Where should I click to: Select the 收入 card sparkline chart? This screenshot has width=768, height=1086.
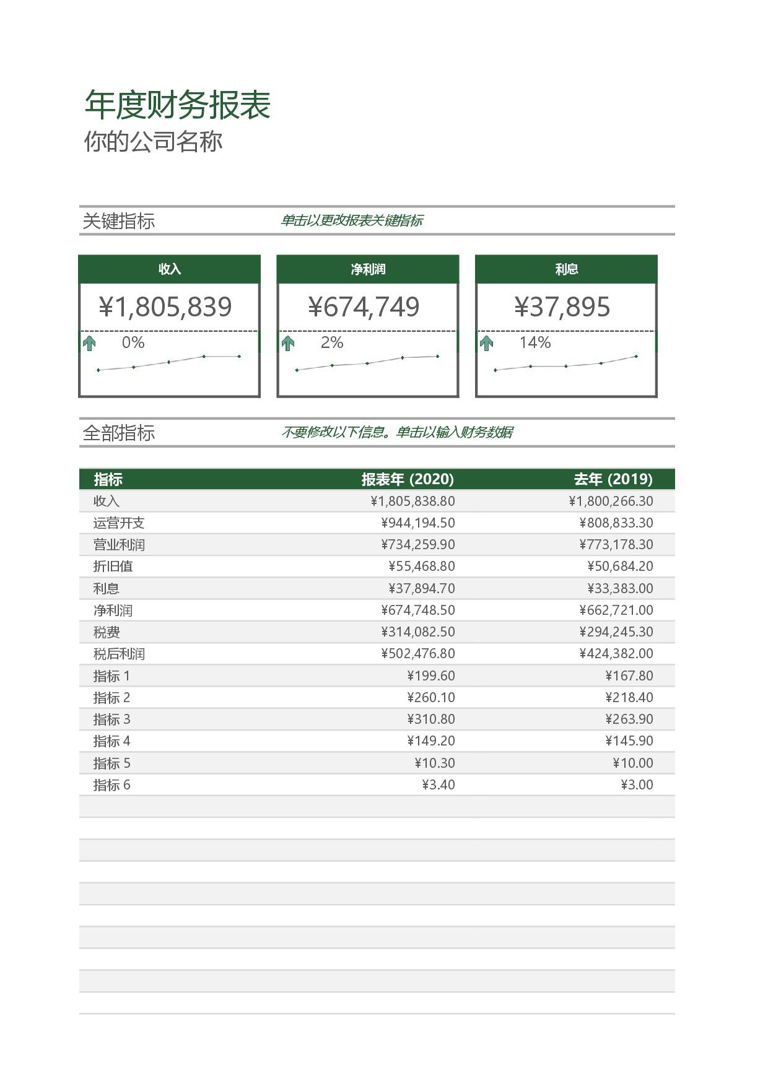(x=169, y=363)
